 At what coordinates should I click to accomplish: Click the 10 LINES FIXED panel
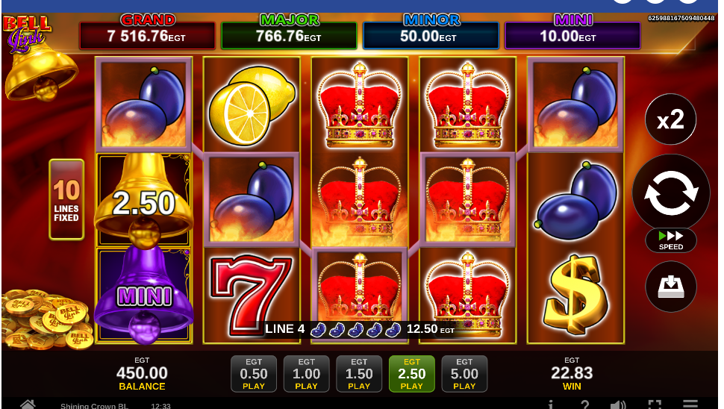66,199
